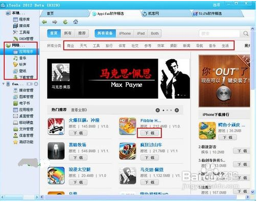The height and width of the screenshot is (202, 257).
Task: Click the home icon in toolbar
Action: tap(75, 22)
